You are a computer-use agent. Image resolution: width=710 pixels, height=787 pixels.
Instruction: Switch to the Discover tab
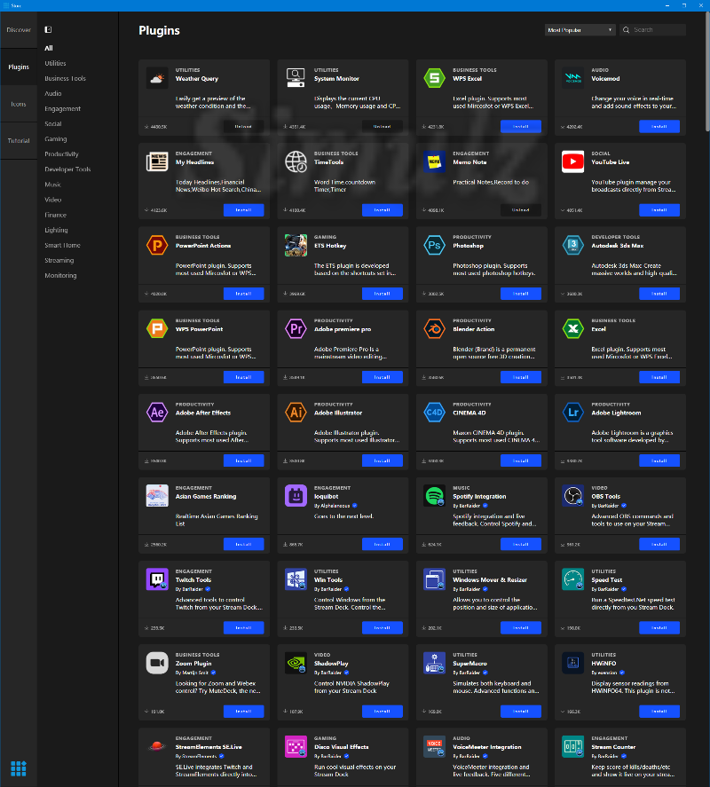tap(19, 30)
